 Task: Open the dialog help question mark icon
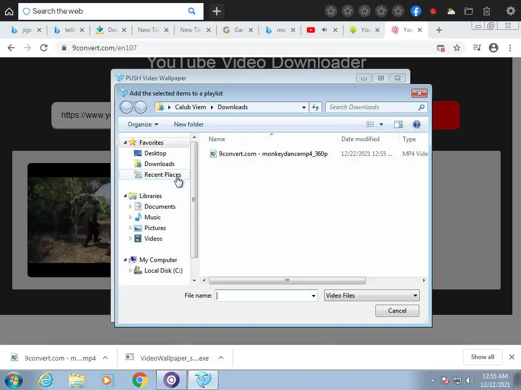pos(416,124)
